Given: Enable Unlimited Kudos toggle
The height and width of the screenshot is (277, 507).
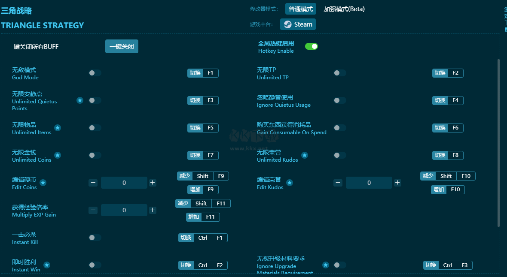Looking at the screenshot, I should pos(340,155).
